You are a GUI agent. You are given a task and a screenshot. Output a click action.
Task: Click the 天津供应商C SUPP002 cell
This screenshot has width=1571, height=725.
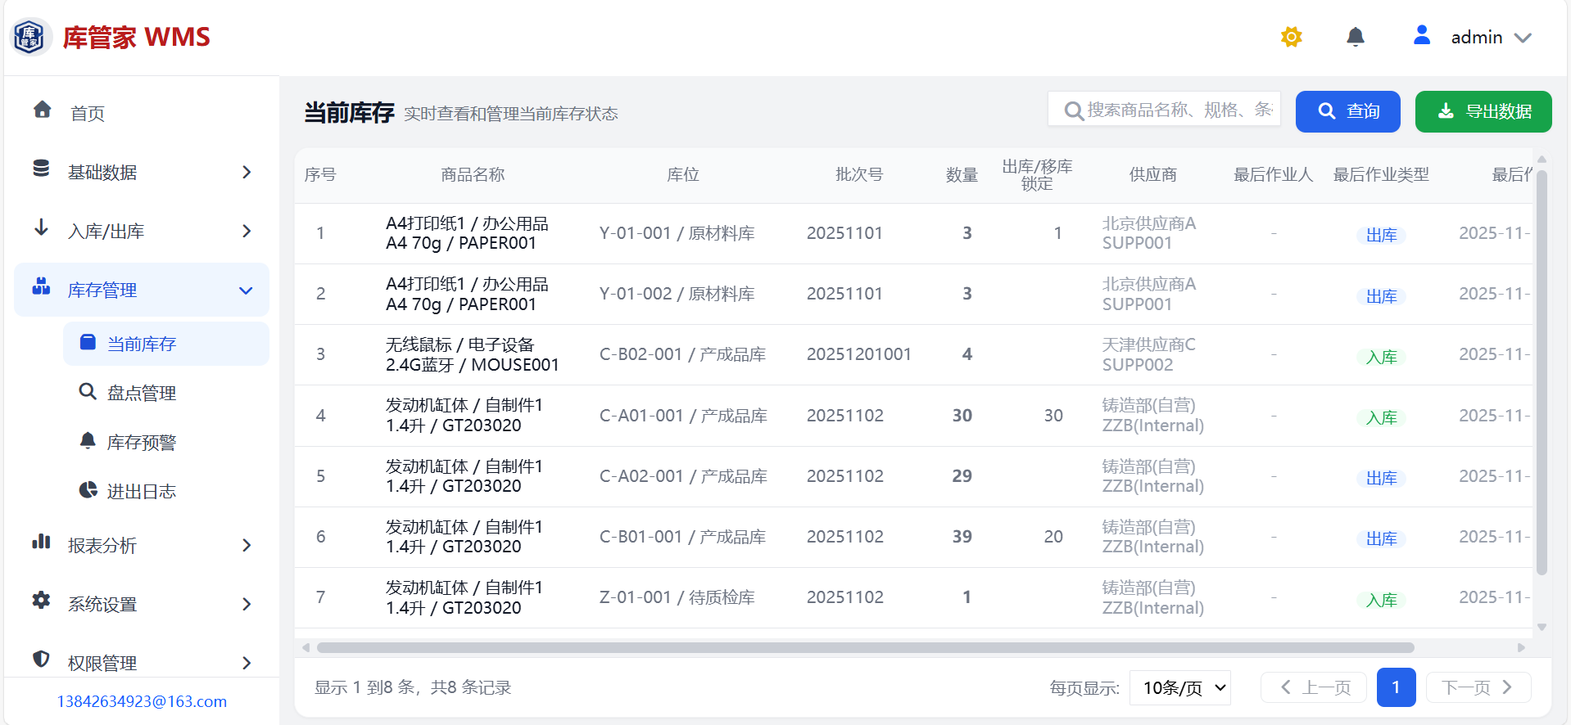(1149, 355)
